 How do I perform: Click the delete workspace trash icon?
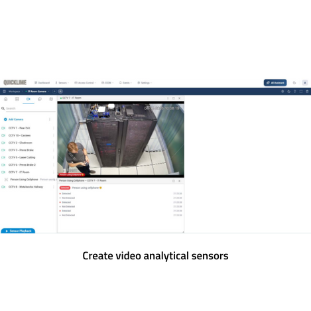(307, 92)
